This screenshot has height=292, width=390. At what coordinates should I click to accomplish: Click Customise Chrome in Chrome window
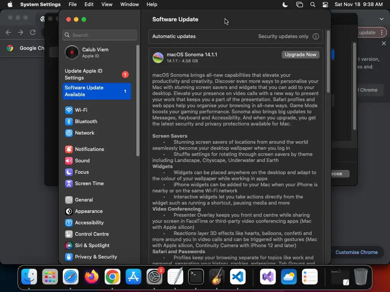(356, 252)
